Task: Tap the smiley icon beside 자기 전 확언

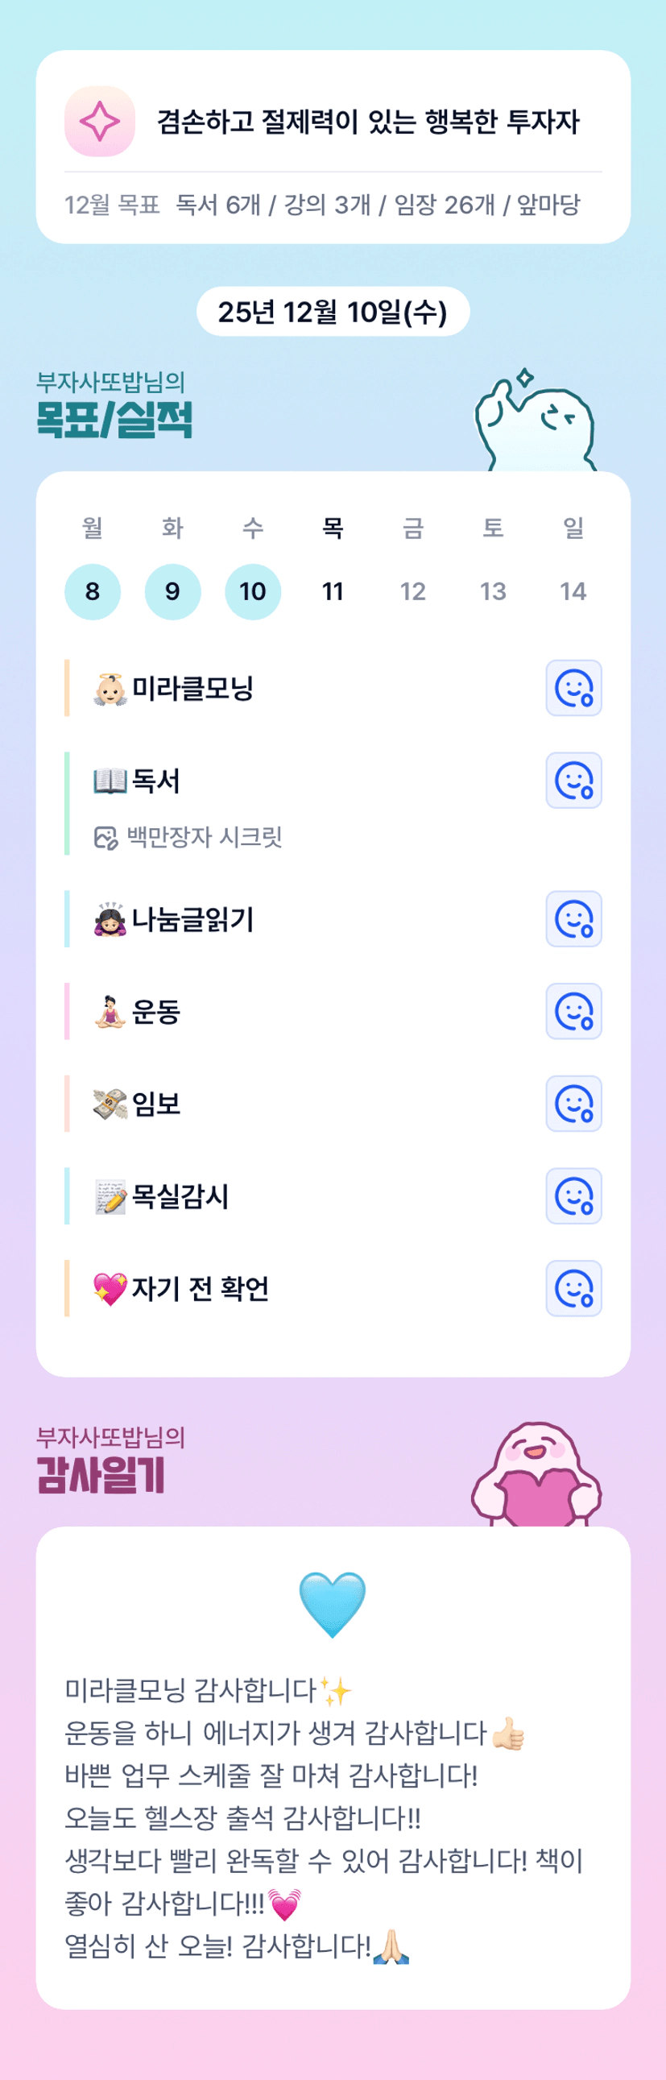Action: 573,1288
